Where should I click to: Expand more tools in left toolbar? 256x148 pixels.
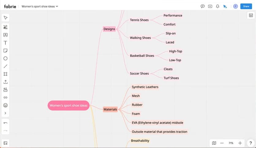click(x=6, y=113)
